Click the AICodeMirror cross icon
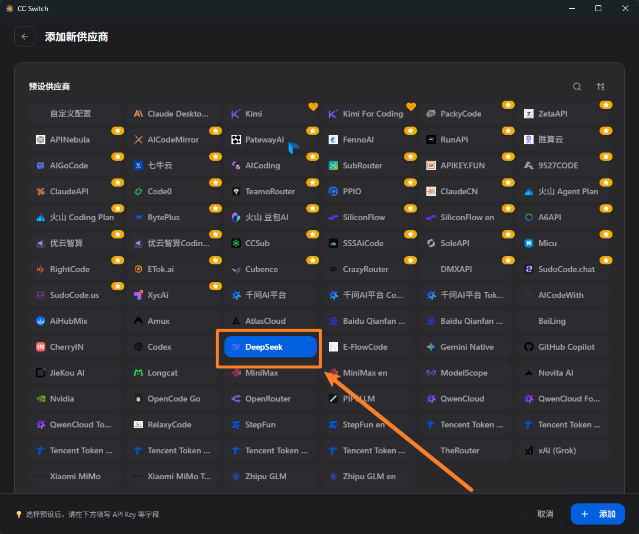This screenshot has width=639, height=534. pos(138,140)
